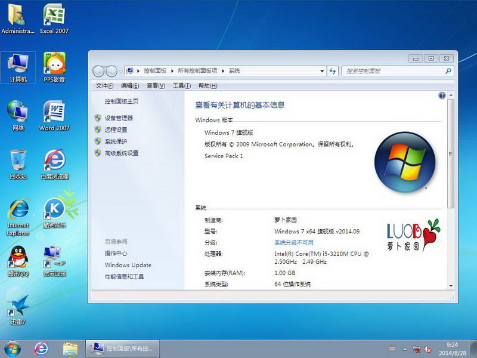The width and height of the screenshot is (477, 358).
Task: Open the Administrator folder desktop icon
Action: 17,18
